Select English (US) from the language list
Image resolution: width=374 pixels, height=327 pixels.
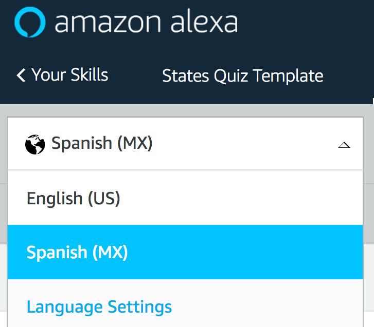(185, 198)
